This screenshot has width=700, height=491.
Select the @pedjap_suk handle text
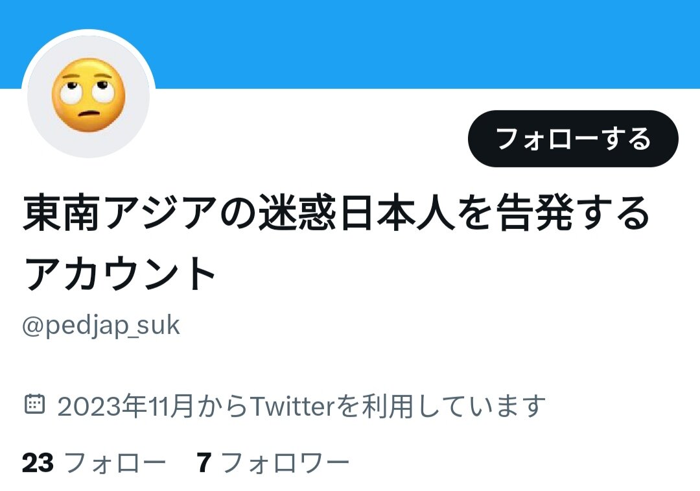(101, 326)
